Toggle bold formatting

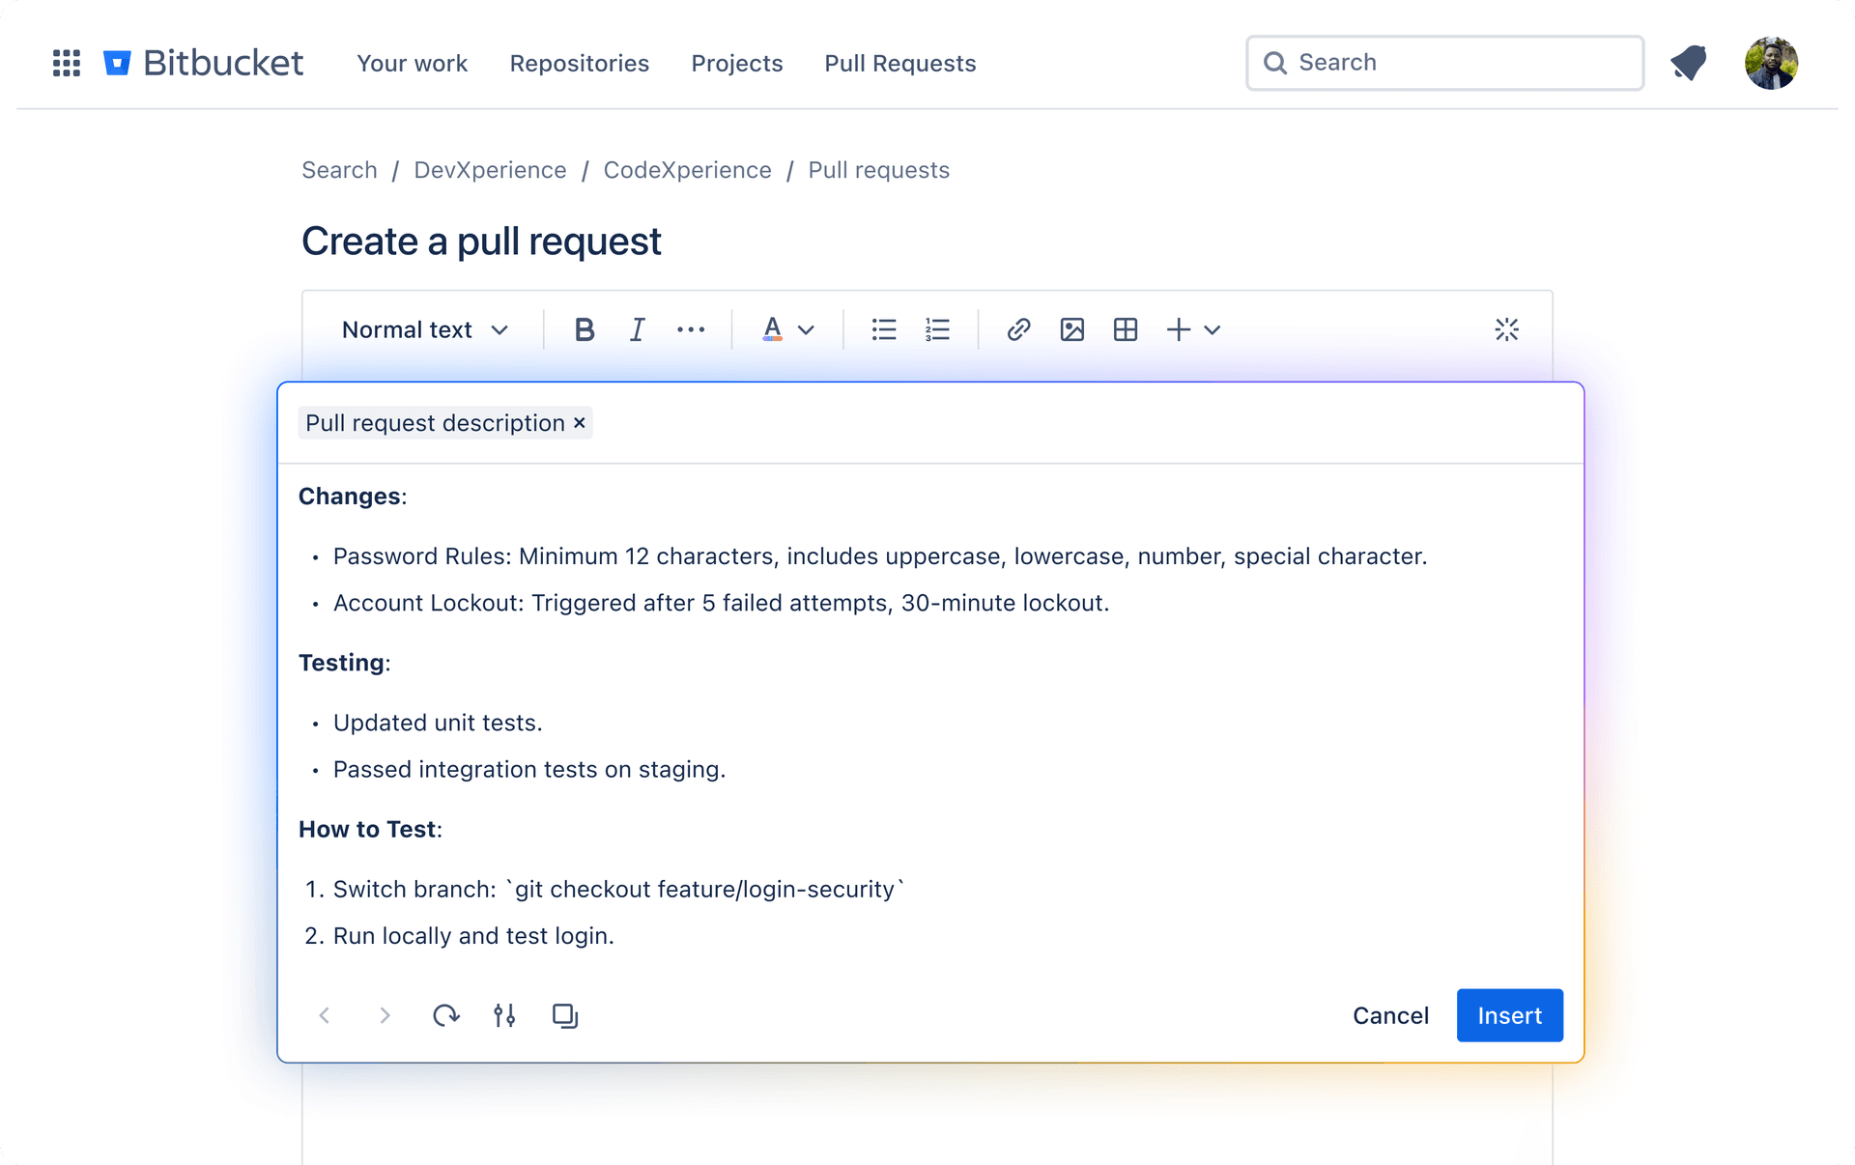(x=584, y=330)
